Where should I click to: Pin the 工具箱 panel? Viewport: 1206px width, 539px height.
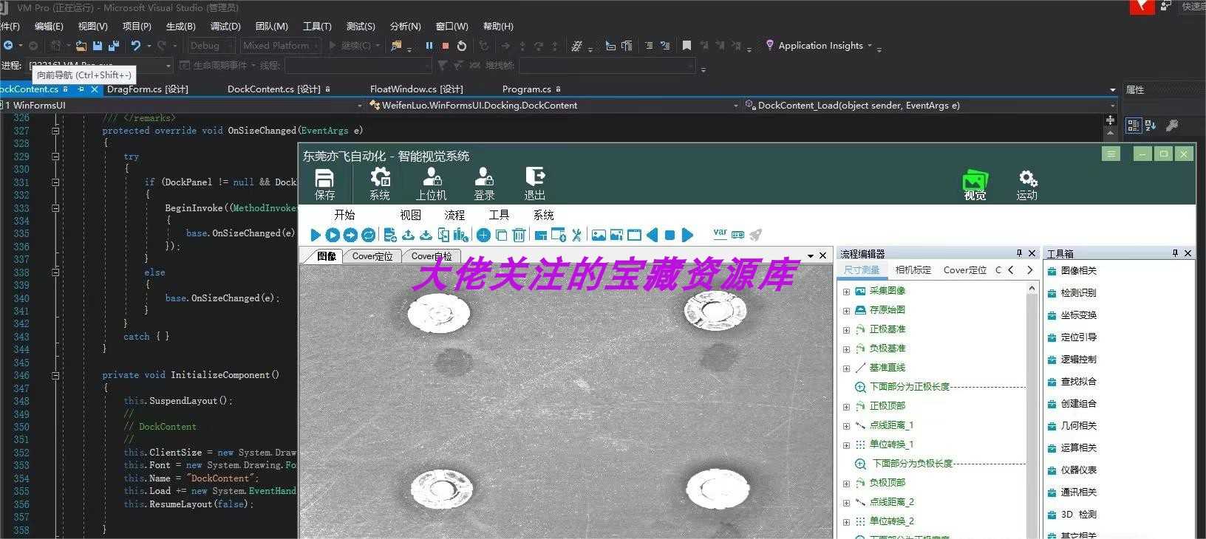click(x=1175, y=253)
